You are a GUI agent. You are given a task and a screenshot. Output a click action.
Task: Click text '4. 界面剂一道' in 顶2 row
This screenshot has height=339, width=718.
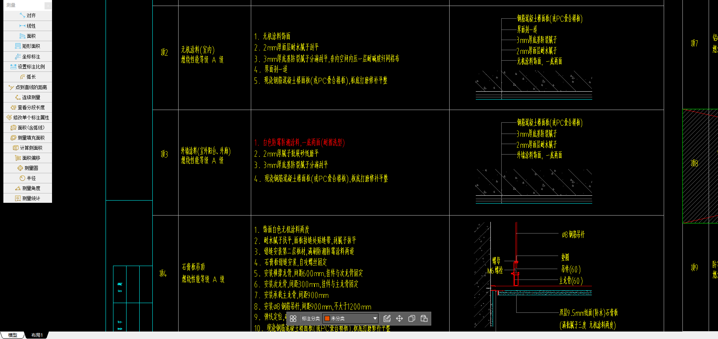click(x=271, y=69)
